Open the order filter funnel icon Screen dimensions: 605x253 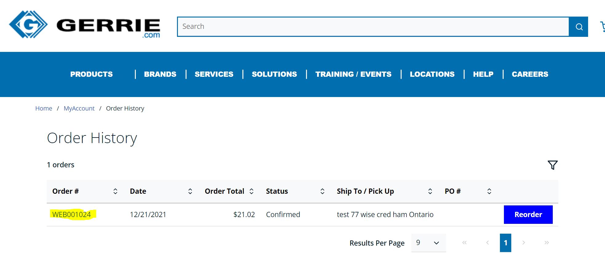click(x=552, y=165)
